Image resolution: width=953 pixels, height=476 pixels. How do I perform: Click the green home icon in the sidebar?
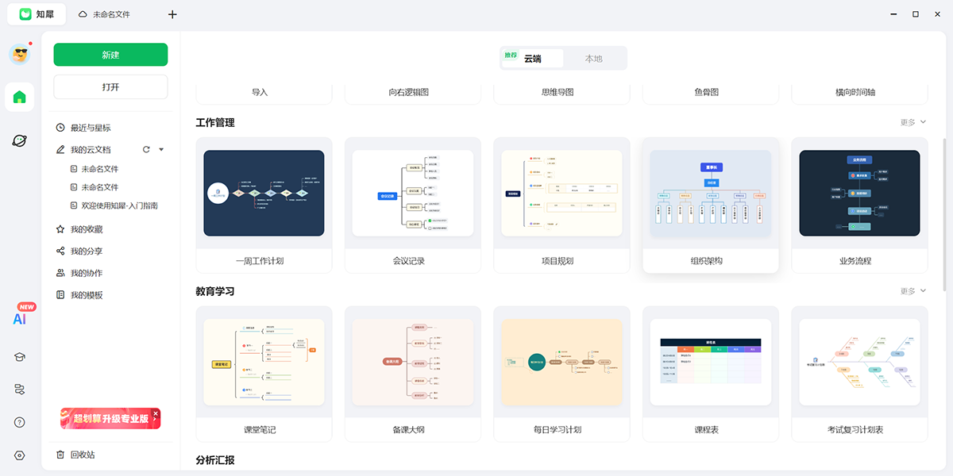19,97
